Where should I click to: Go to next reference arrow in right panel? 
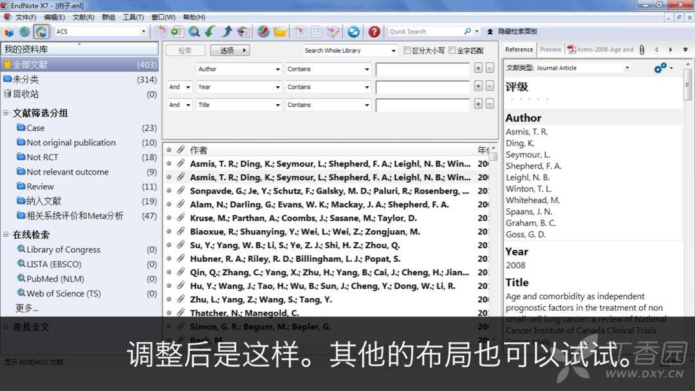point(671,50)
